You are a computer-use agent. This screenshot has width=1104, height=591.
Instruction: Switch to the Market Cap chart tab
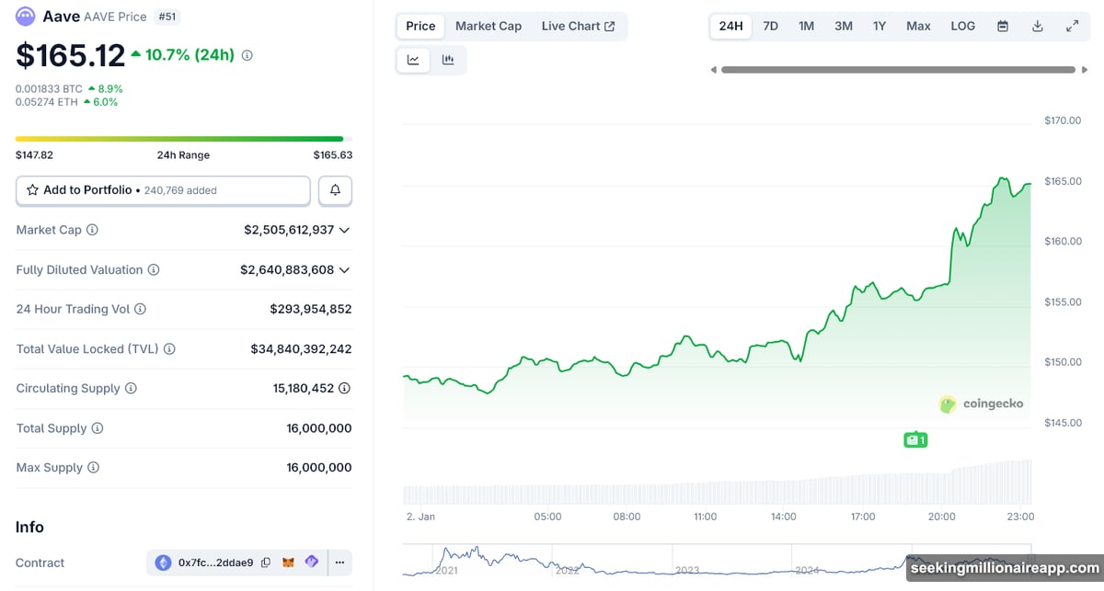pyautogui.click(x=488, y=26)
